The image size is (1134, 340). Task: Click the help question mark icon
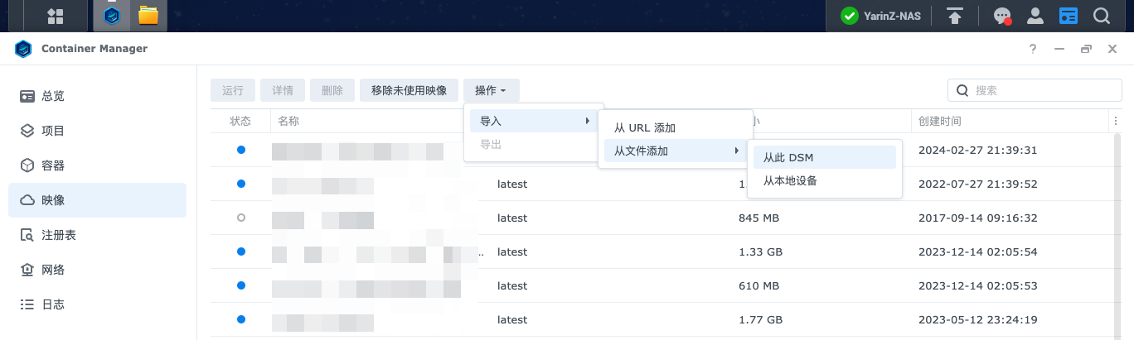1033,49
